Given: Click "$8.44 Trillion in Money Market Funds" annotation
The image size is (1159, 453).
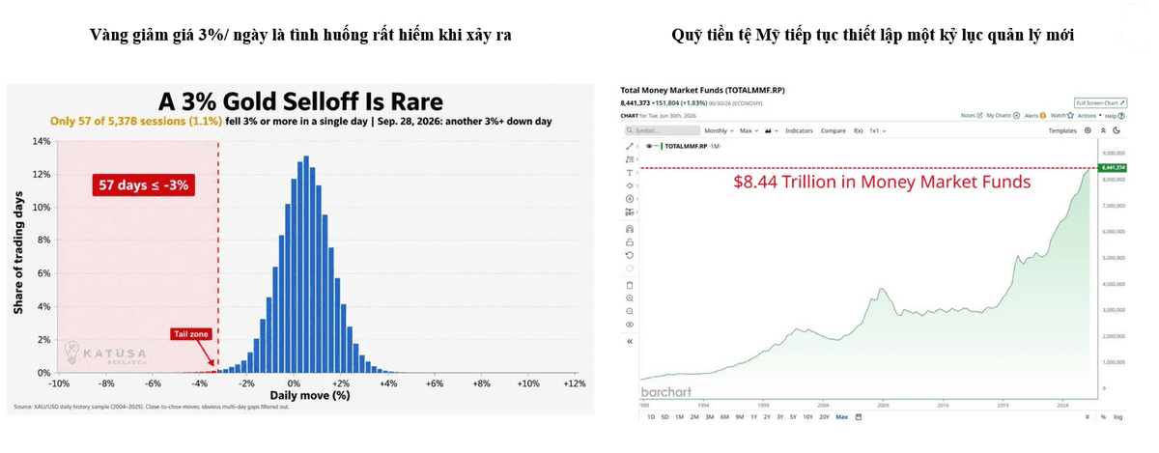Looking at the screenshot, I should [882, 181].
